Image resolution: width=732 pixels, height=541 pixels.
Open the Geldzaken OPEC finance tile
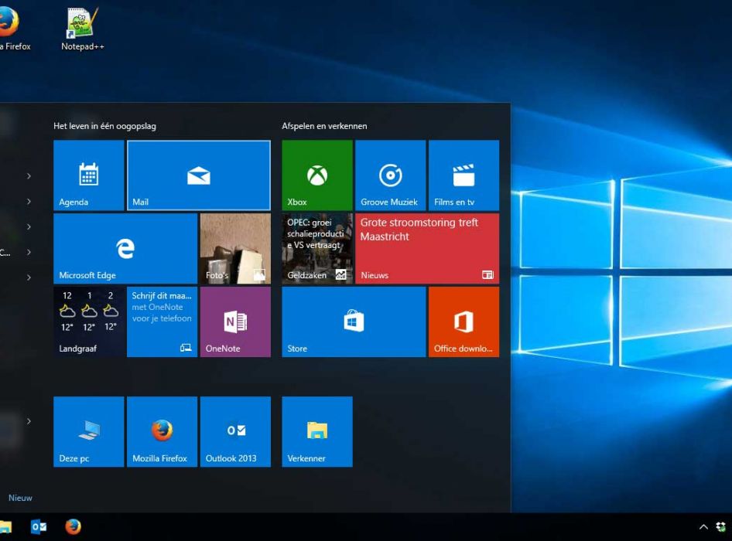tap(317, 249)
